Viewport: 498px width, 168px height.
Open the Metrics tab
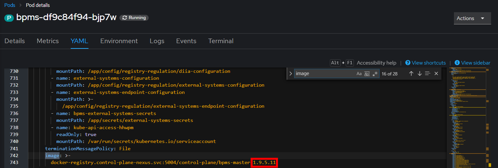(x=48, y=41)
